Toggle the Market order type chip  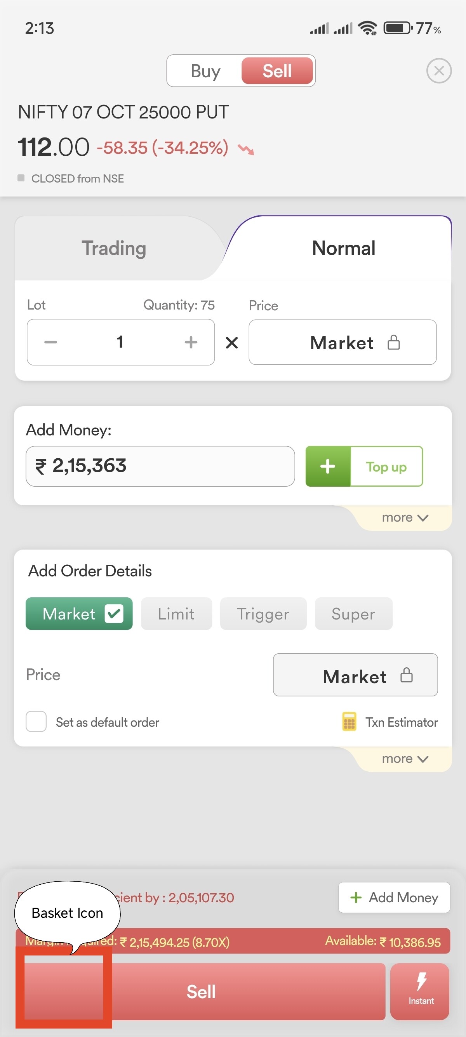79,614
